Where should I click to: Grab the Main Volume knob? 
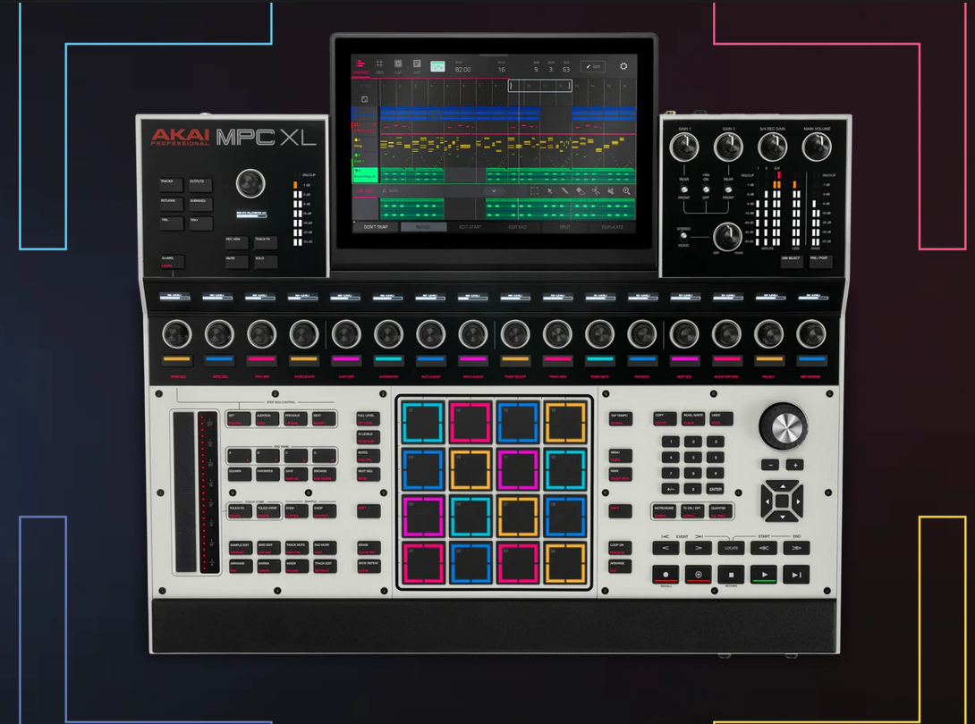817,147
